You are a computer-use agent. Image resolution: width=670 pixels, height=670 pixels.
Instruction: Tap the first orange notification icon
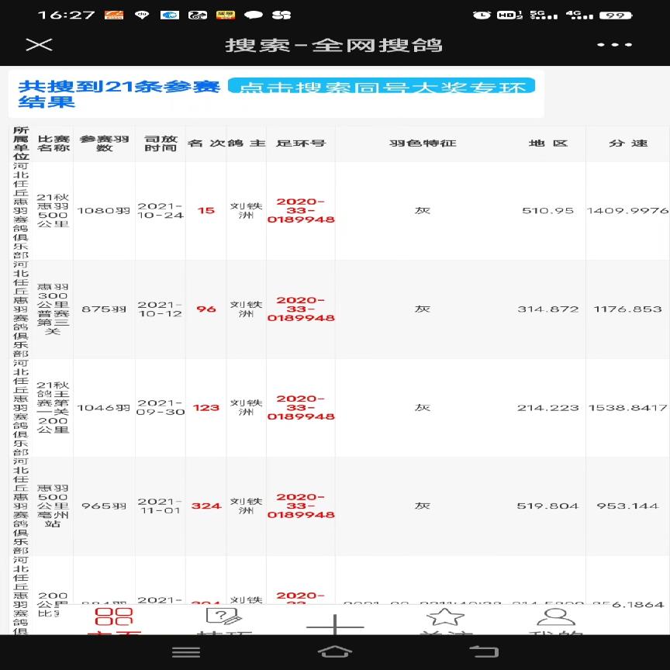[114, 16]
